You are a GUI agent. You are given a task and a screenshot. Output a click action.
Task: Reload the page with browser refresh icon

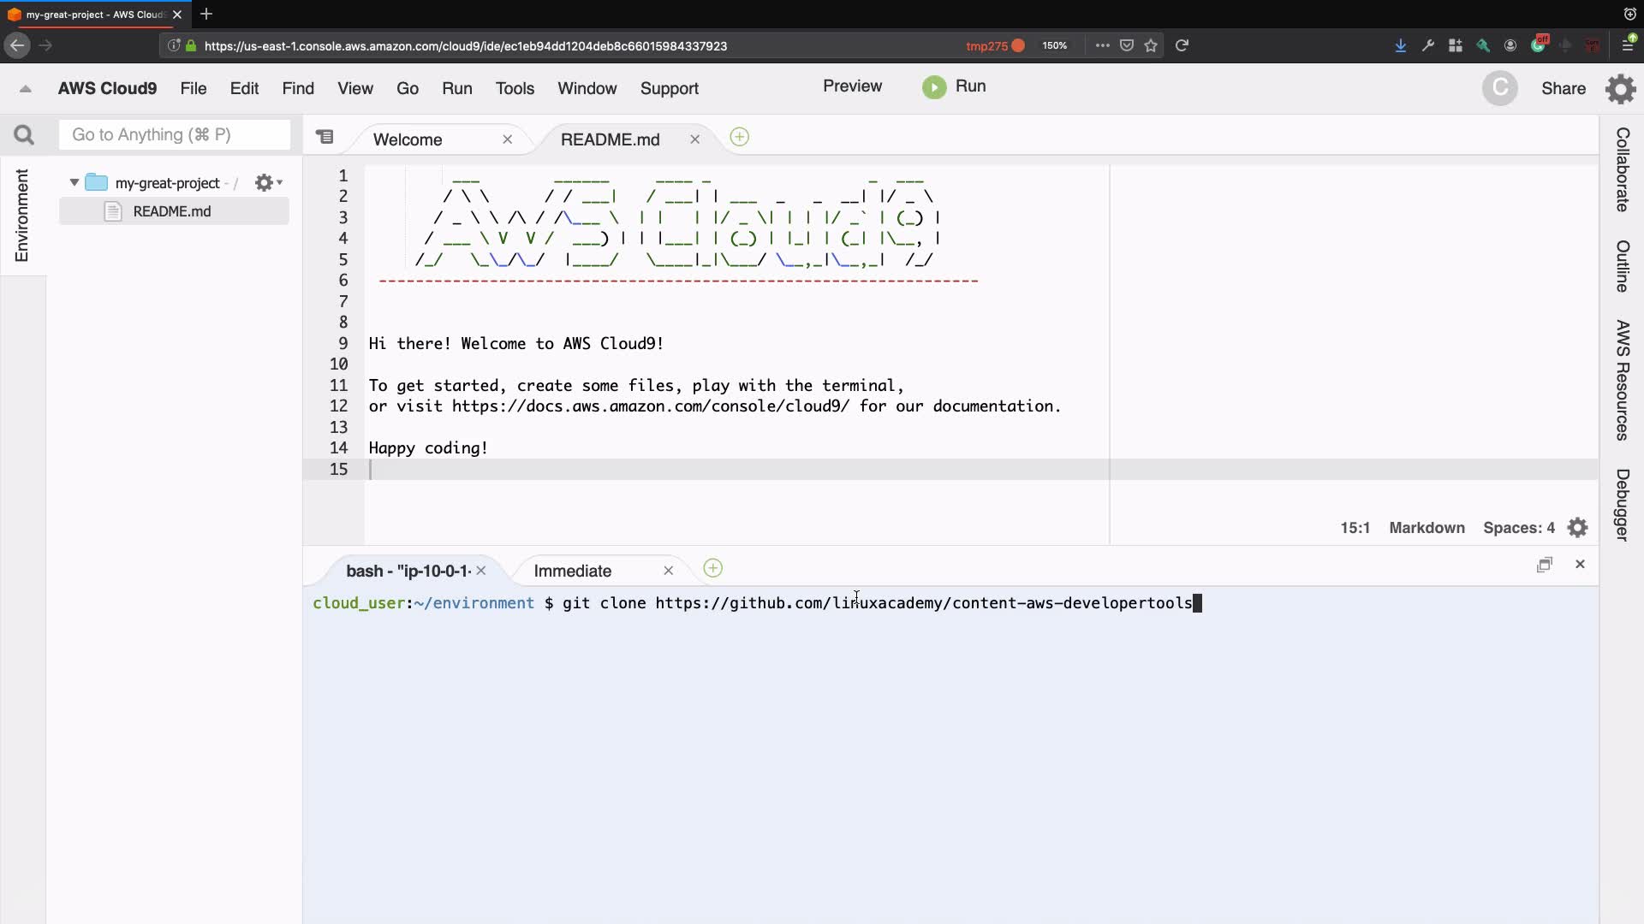(1182, 45)
